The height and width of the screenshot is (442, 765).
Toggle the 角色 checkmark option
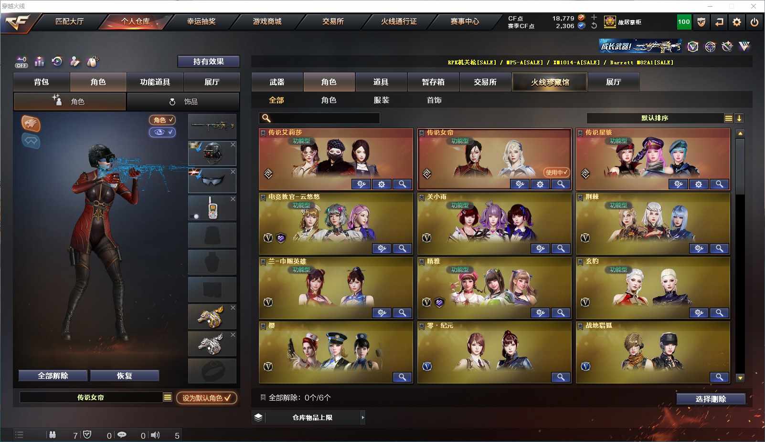tap(162, 120)
